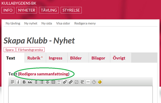Viewport: 161px width, 103px height.
Task: Insert a table using grid icon
Action: [x=53, y=82]
